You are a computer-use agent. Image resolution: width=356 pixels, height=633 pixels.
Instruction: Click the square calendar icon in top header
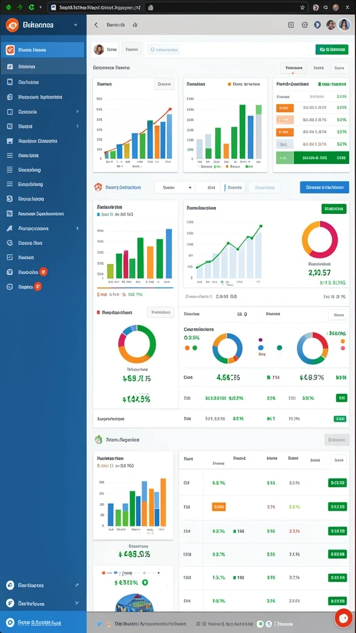pos(291,25)
